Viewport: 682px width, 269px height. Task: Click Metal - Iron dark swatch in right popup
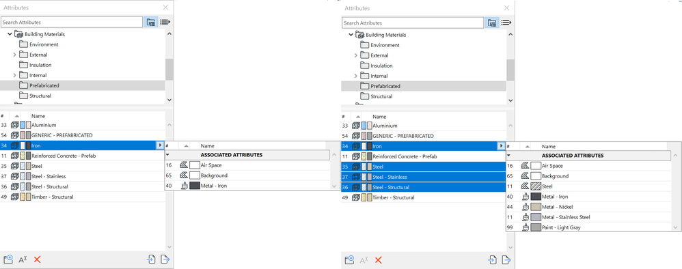coord(536,197)
